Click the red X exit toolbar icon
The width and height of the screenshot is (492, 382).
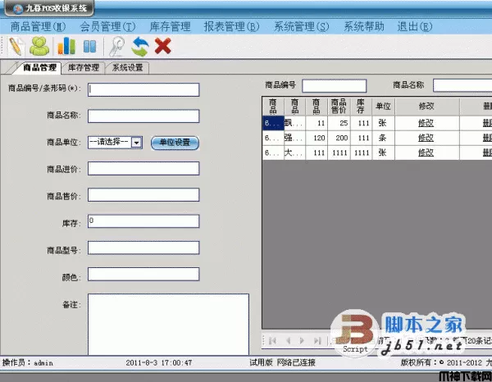pyautogui.click(x=163, y=46)
